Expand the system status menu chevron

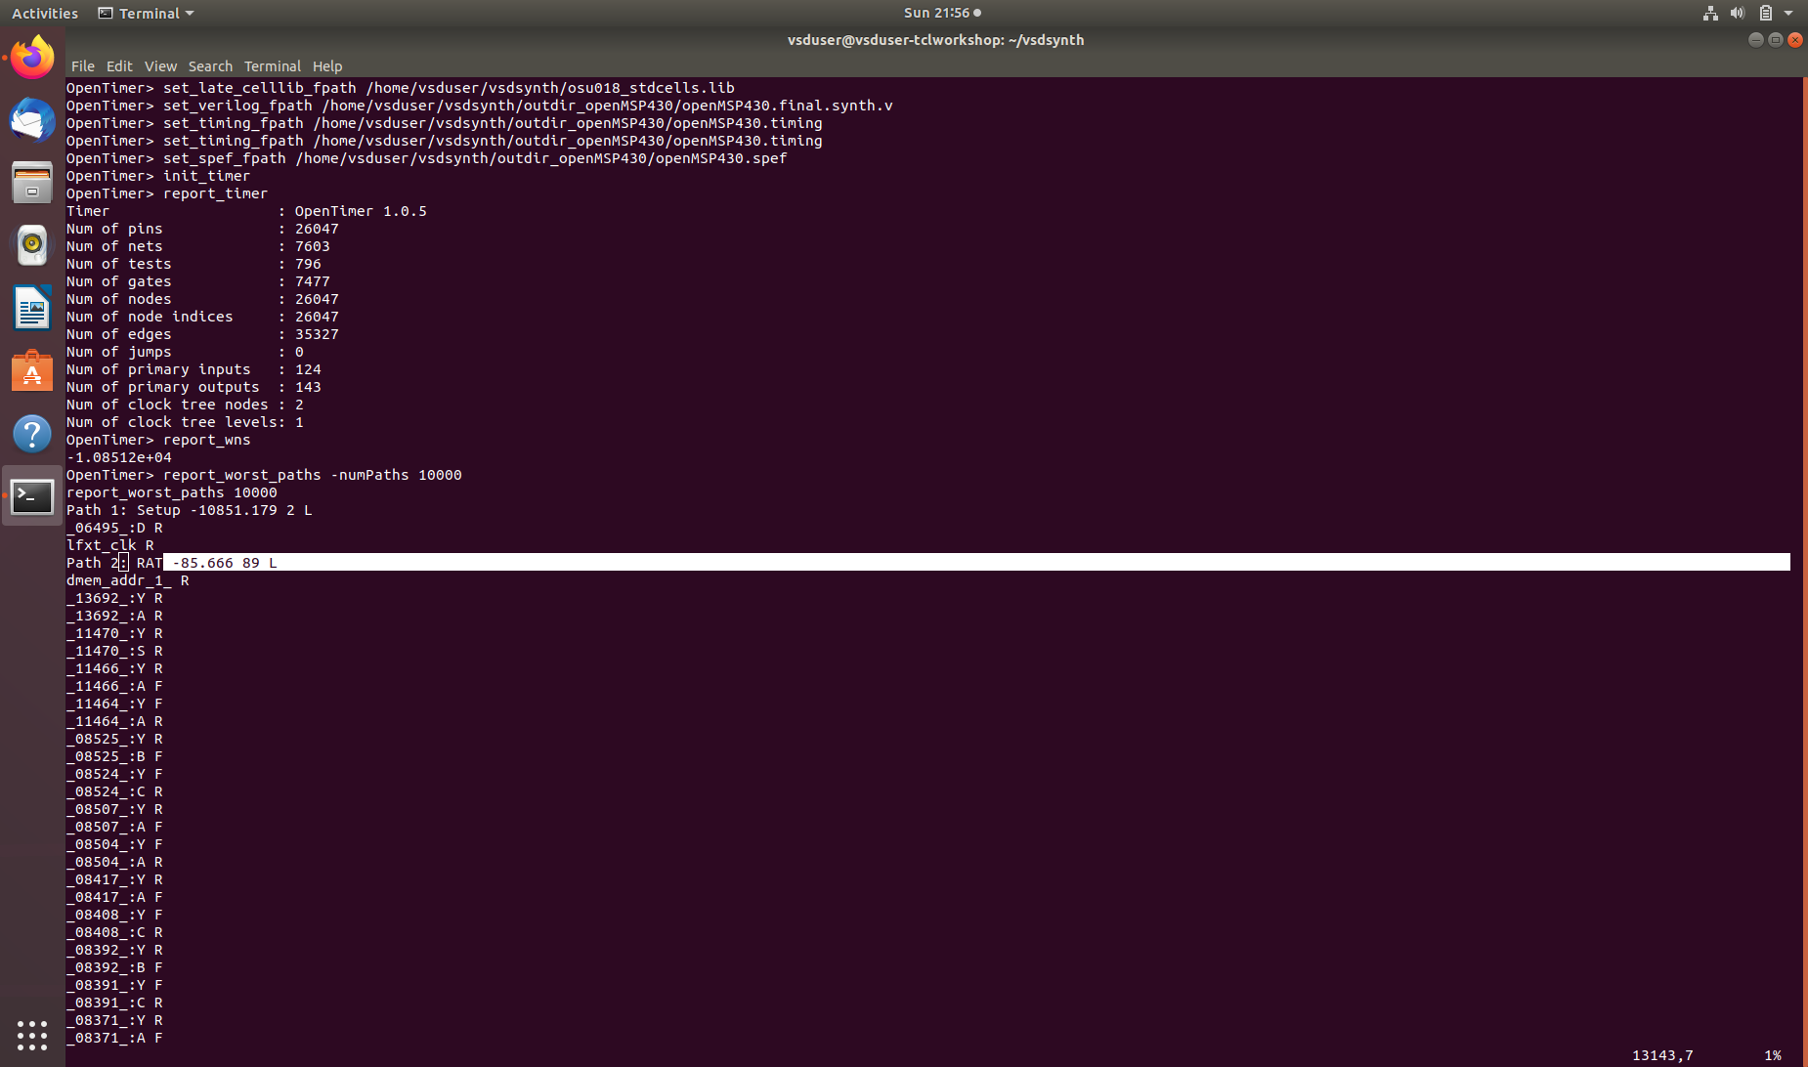1789,13
